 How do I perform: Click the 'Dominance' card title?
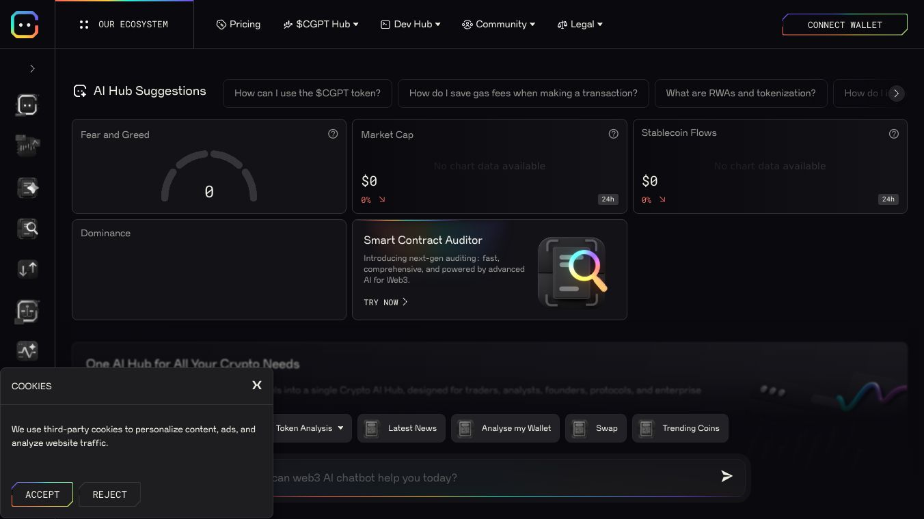[x=105, y=233]
